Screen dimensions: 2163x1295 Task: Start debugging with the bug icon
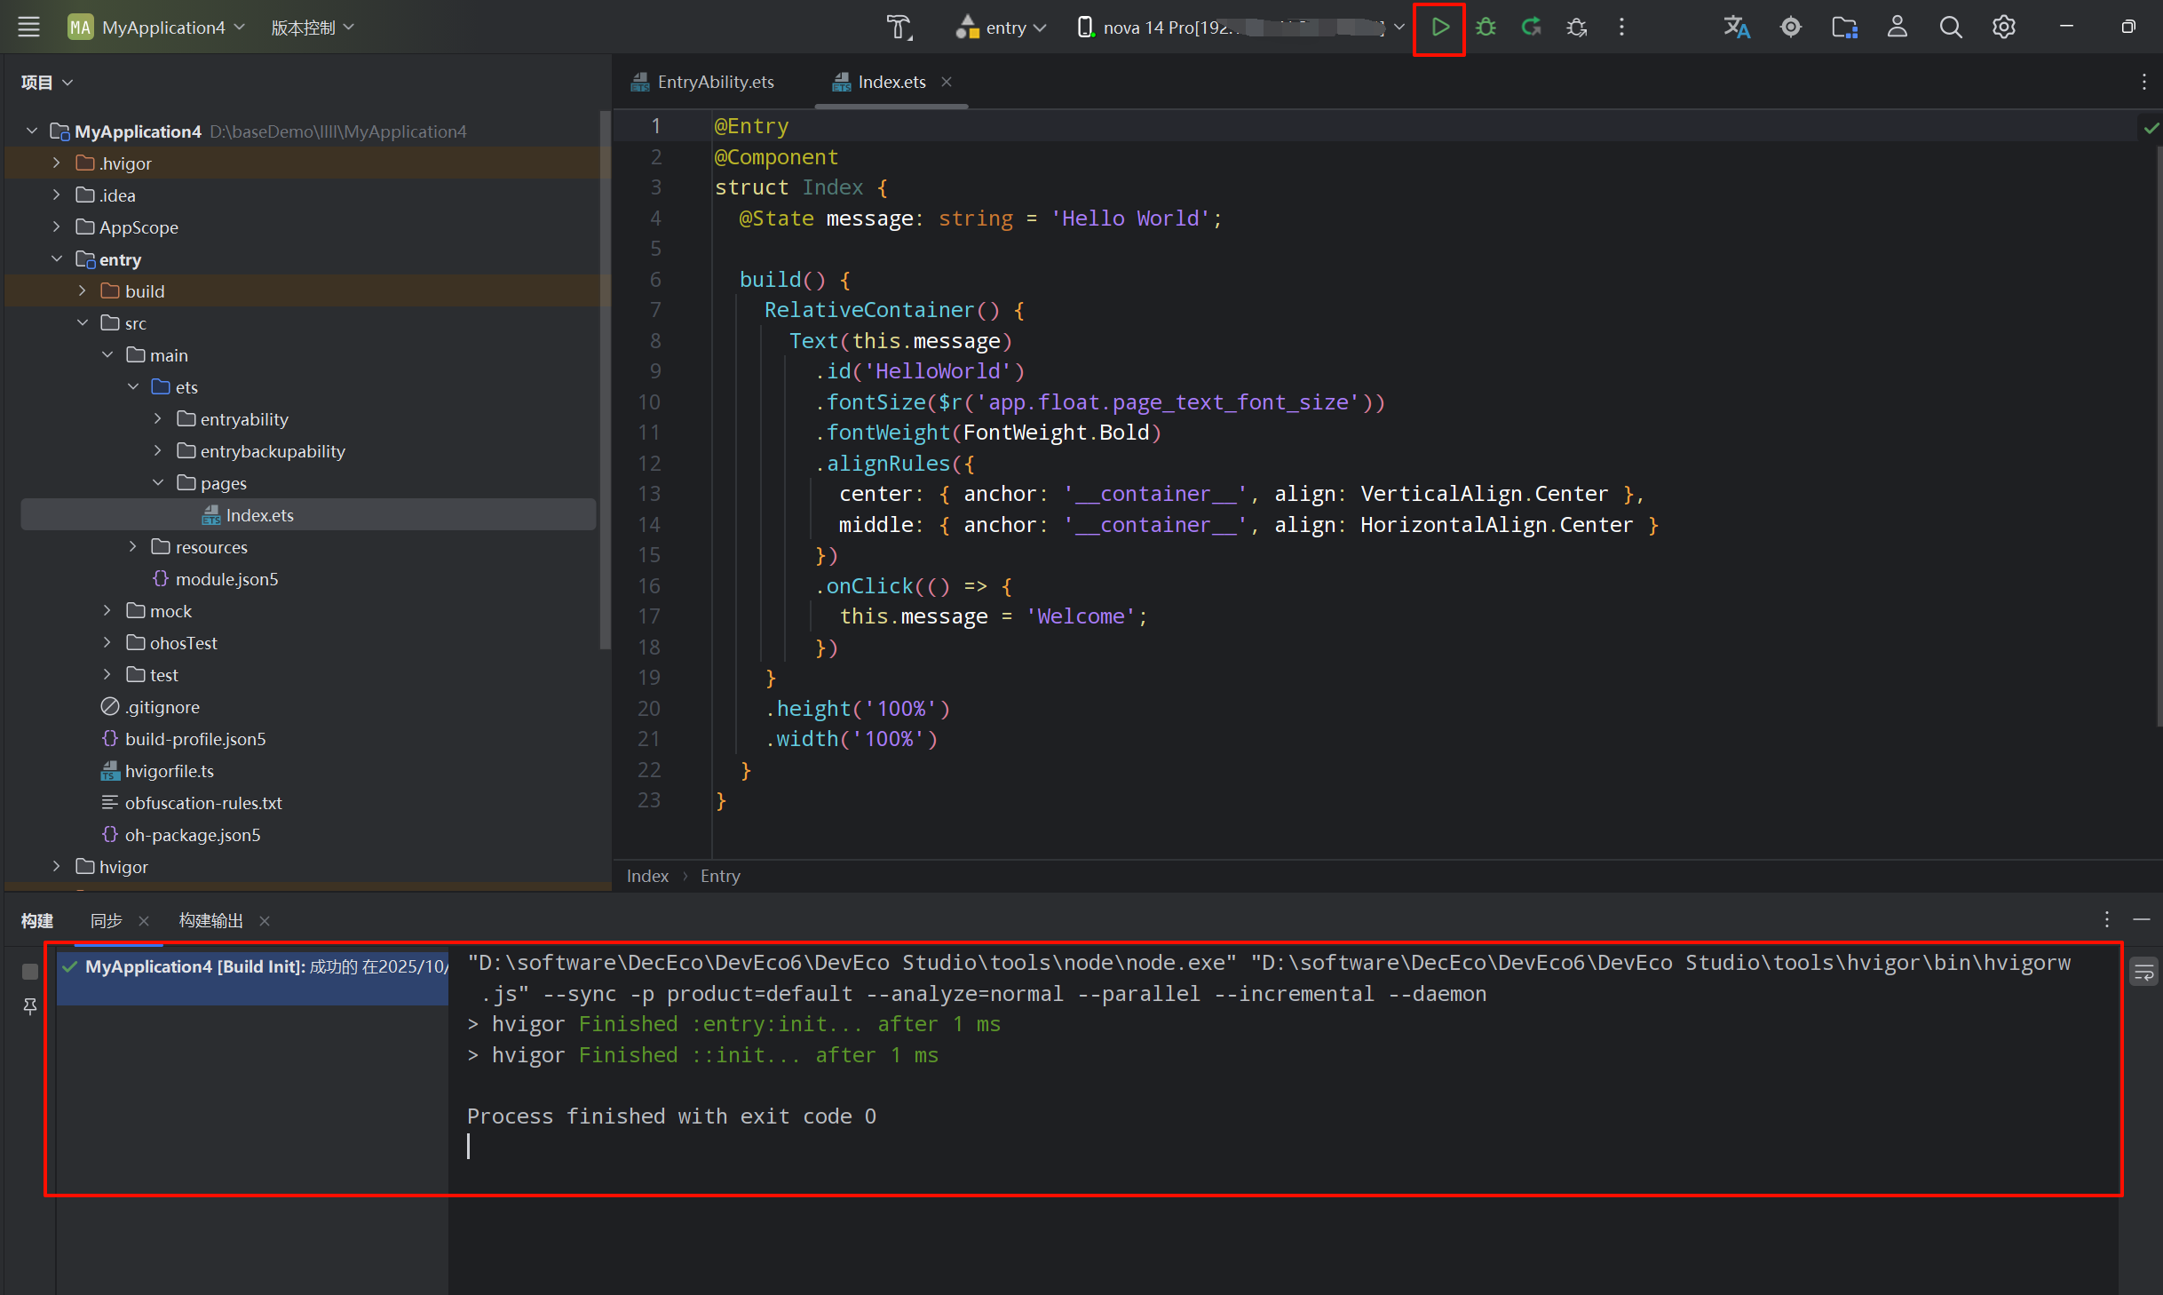click(x=1486, y=28)
